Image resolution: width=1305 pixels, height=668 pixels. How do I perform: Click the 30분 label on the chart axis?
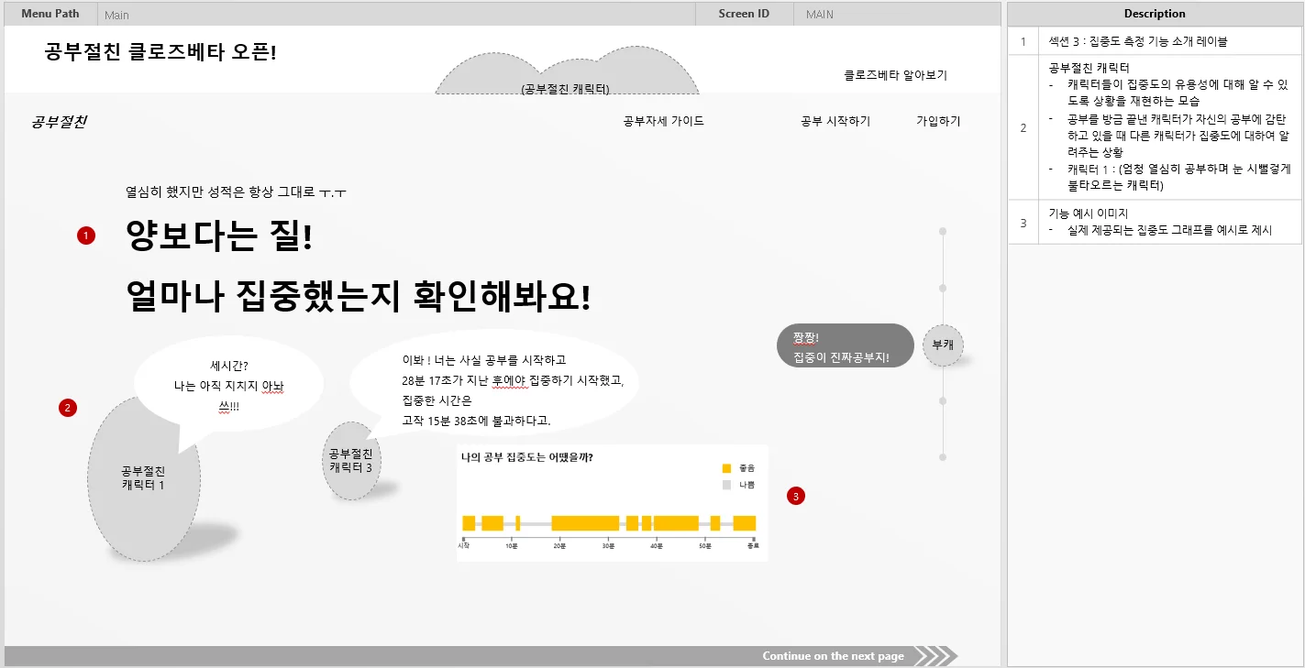point(609,546)
